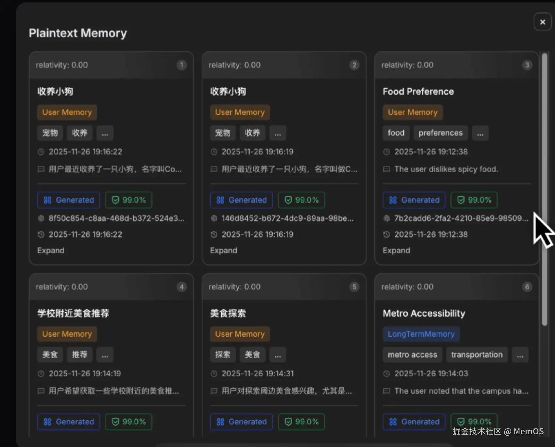Show more tags on Metro Accessibility card
The height and width of the screenshot is (447, 555).
point(520,355)
